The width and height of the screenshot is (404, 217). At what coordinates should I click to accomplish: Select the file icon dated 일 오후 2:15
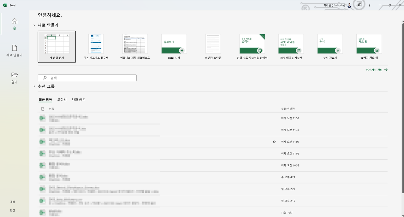42,201
